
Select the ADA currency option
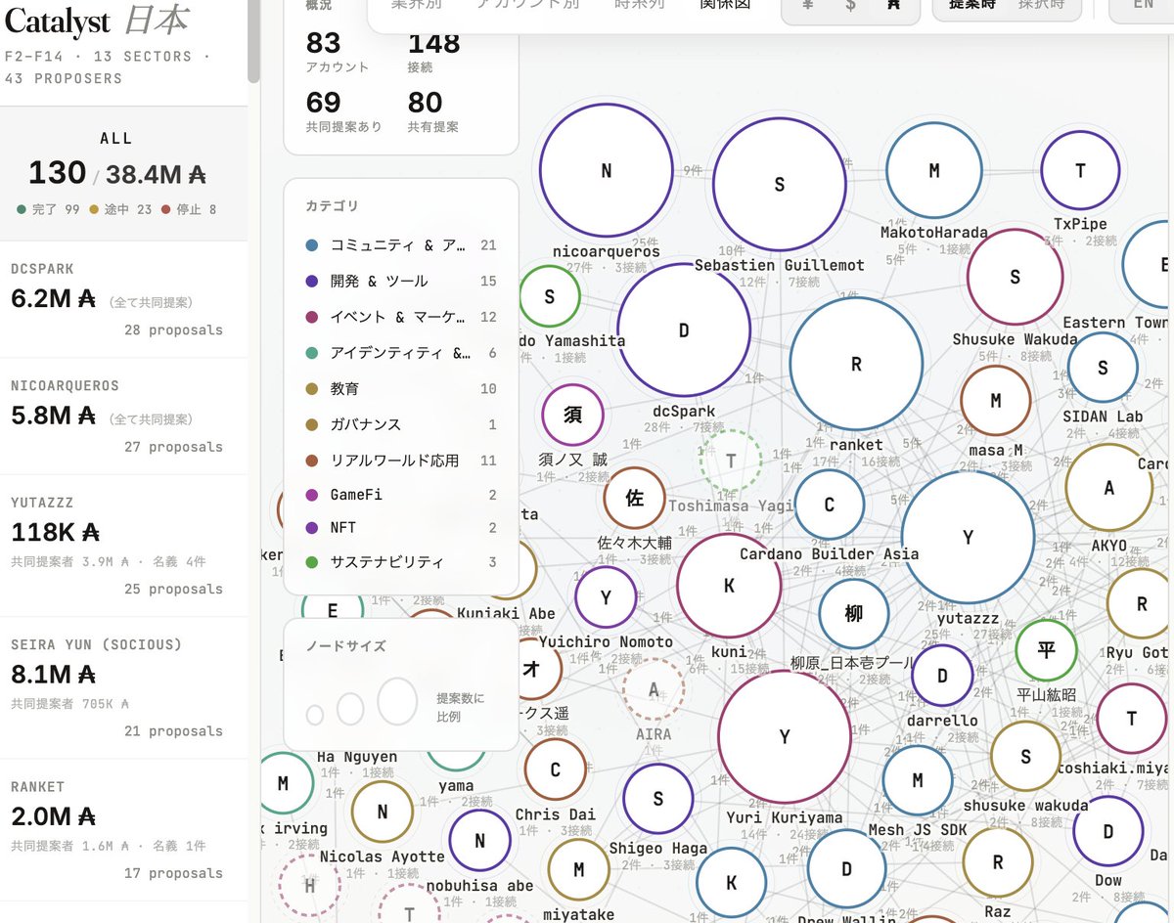(x=893, y=5)
